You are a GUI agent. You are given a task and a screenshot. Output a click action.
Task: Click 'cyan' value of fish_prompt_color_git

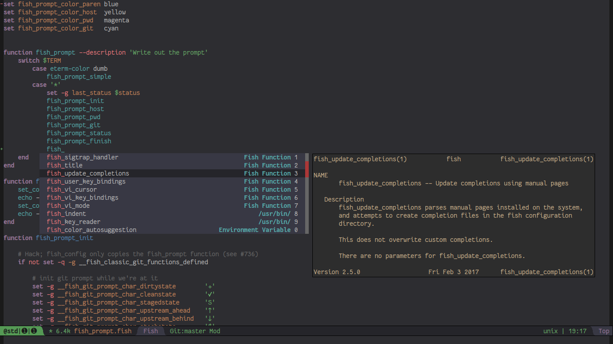[x=111, y=28]
